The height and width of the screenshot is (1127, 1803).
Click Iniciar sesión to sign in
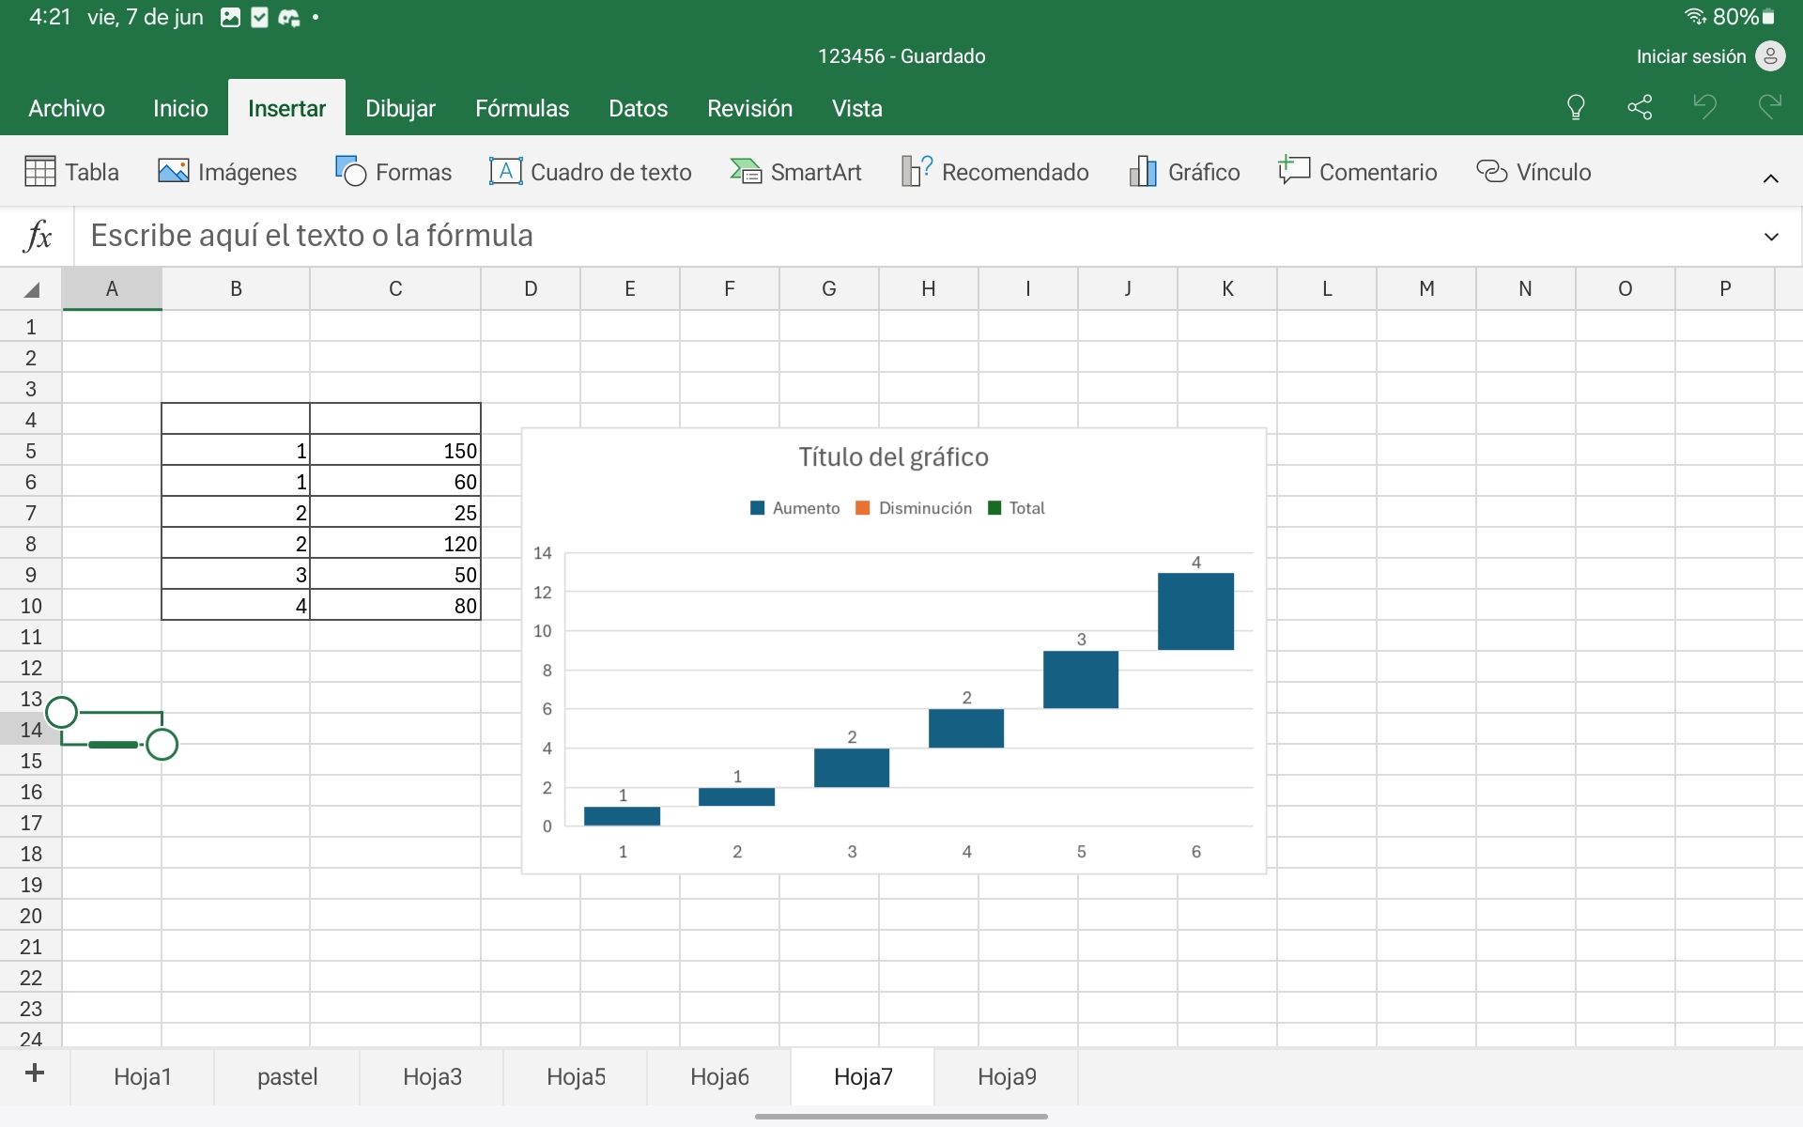point(1690,56)
